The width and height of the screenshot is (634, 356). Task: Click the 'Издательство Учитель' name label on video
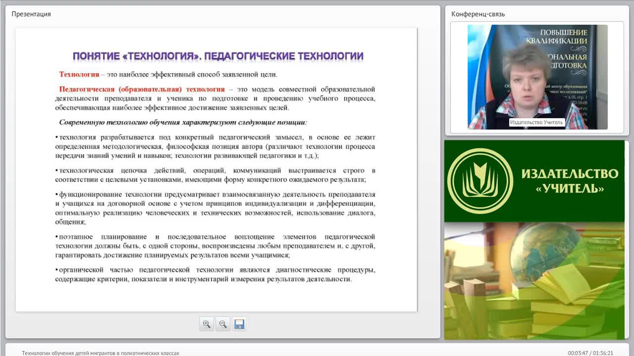(x=536, y=122)
